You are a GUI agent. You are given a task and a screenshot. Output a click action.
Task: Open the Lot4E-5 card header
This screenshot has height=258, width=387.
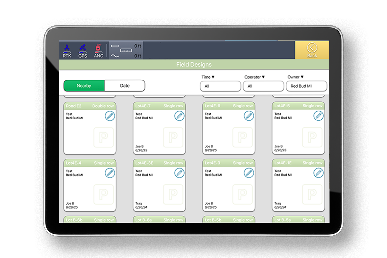tap(298, 106)
